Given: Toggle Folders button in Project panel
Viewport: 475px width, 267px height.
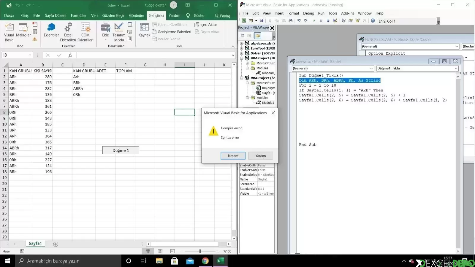Looking at the screenshot, I should (257, 36).
